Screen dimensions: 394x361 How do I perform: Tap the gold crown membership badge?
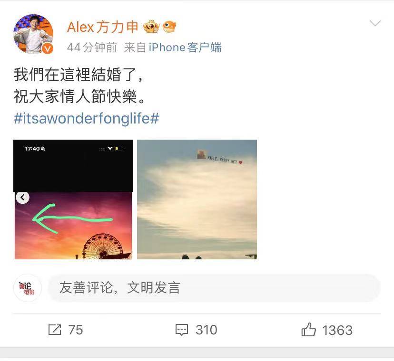tap(151, 27)
